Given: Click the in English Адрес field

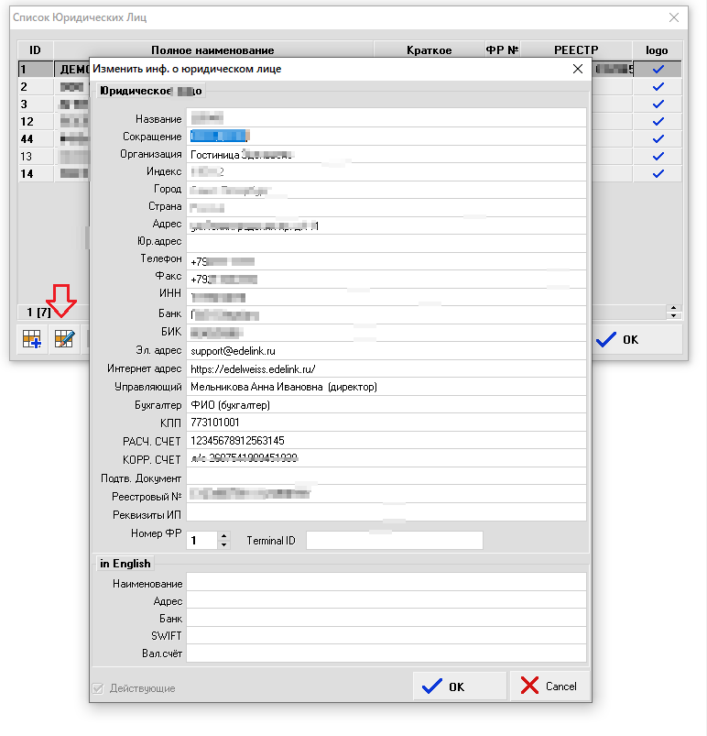Looking at the screenshot, I should (386, 599).
